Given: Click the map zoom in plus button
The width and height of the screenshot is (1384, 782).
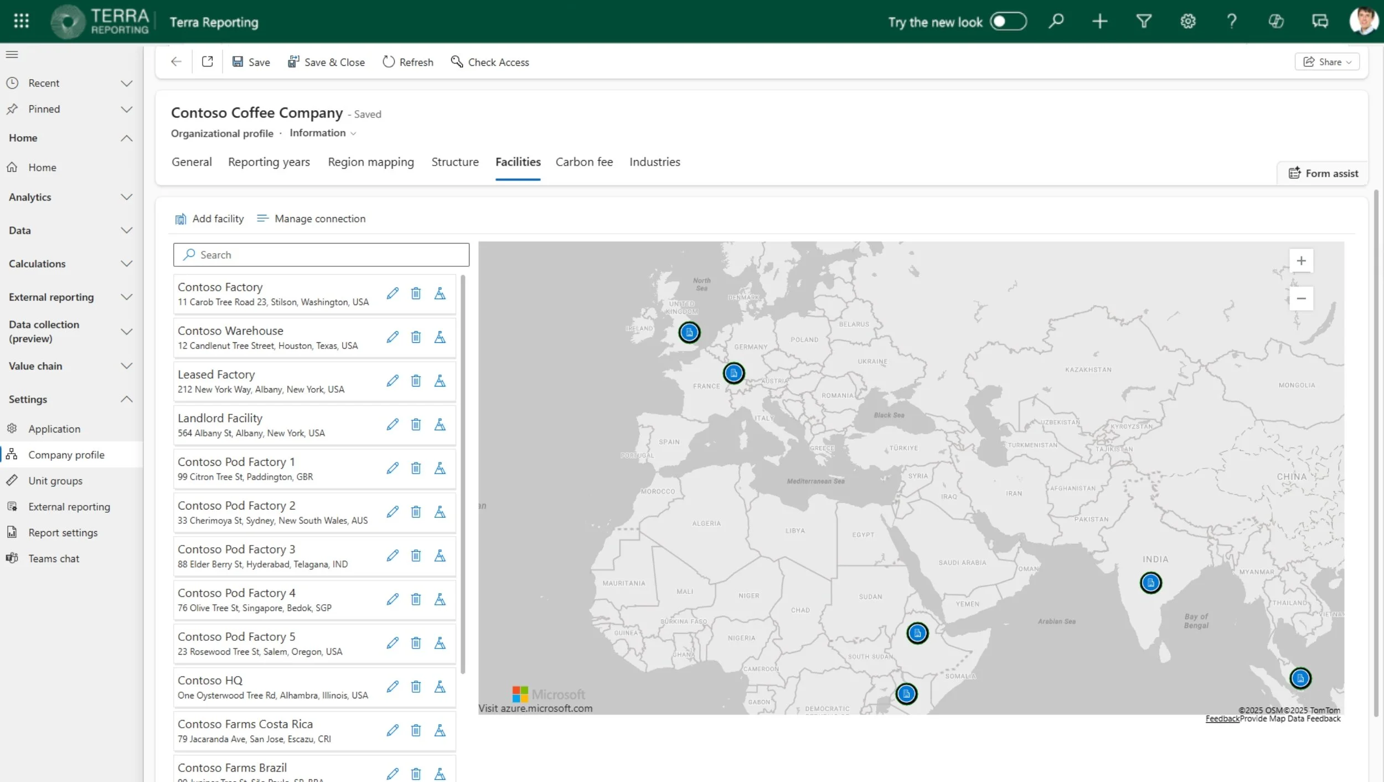Looking at the screenshot, I should 1301,261.
